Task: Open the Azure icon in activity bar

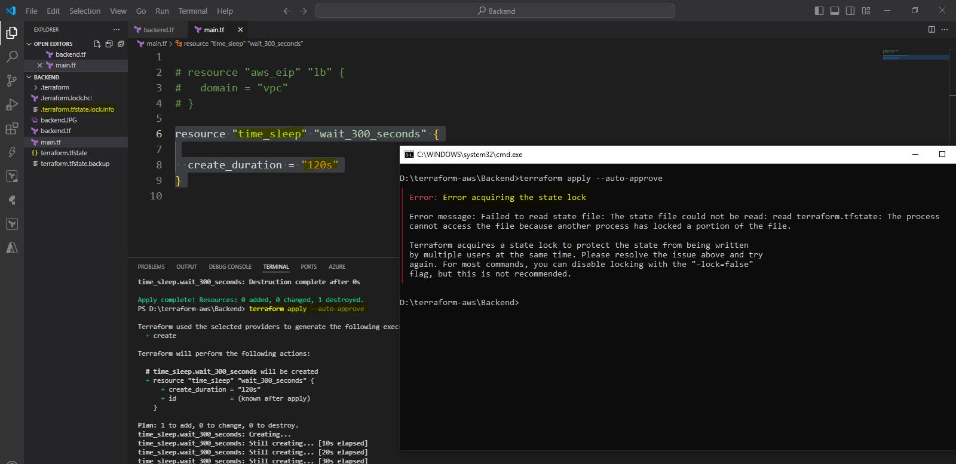Action: [x=11, y=248]
